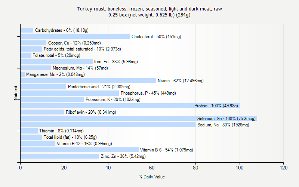Screen dimensions: 299x187
Task: Click the Carbohydrates 6% label
Action: click(x=62, y=30)
